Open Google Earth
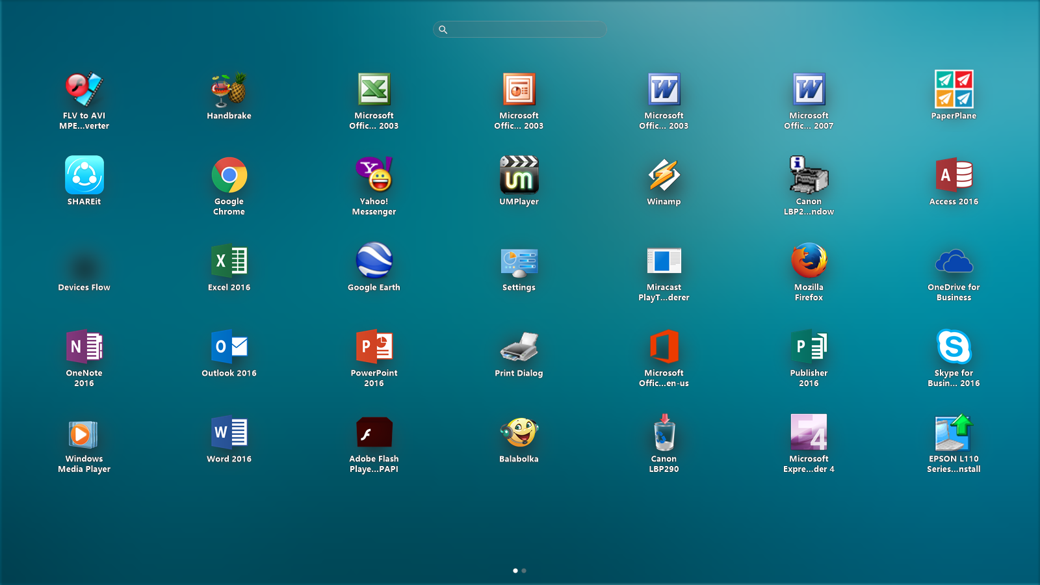This screenshot has height=585, width=1040. (374, 262)
